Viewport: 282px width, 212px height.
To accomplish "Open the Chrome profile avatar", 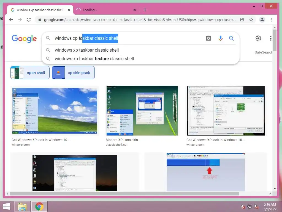I will [x=262, y=20].
